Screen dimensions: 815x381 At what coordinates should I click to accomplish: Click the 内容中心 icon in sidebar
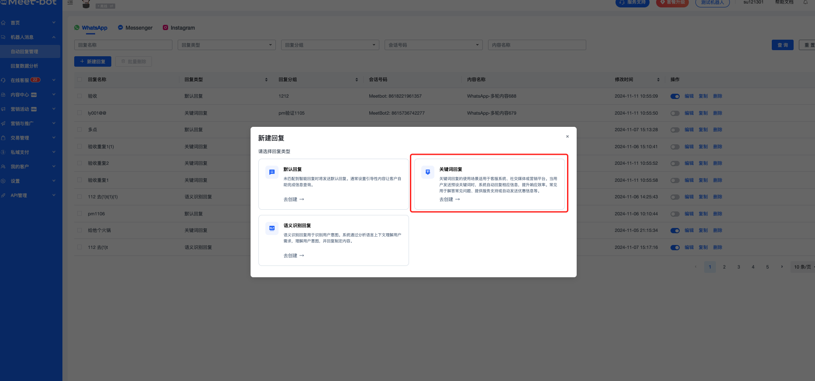pyautogui.click(x=3, y=95)
